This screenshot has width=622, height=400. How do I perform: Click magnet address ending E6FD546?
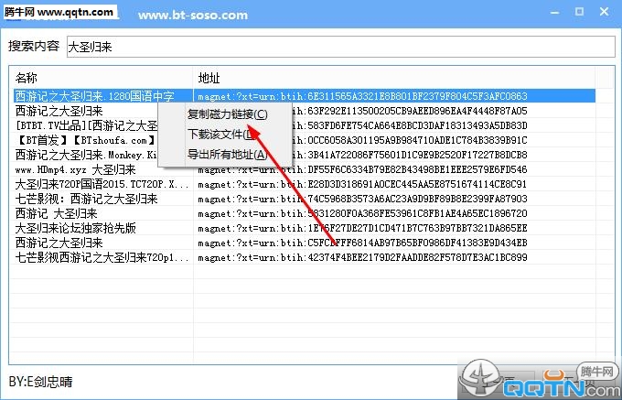[x=362, y=170]
